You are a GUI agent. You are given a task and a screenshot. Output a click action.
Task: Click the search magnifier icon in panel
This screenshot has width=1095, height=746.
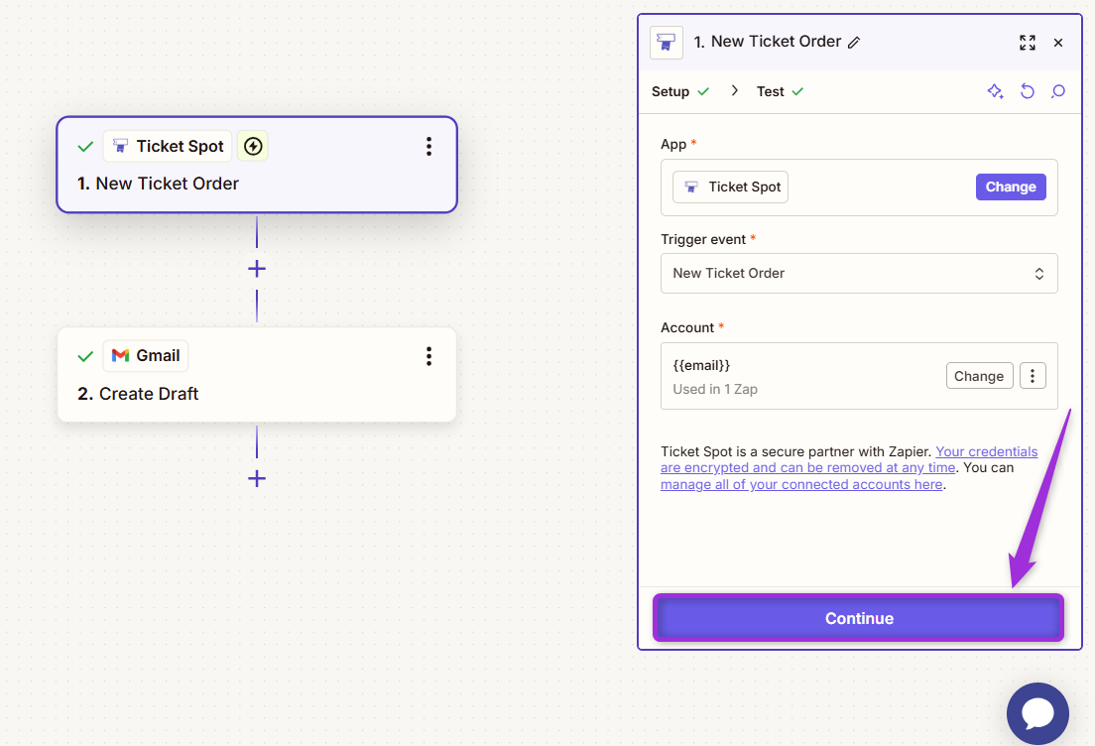(x=1058, y=91)
